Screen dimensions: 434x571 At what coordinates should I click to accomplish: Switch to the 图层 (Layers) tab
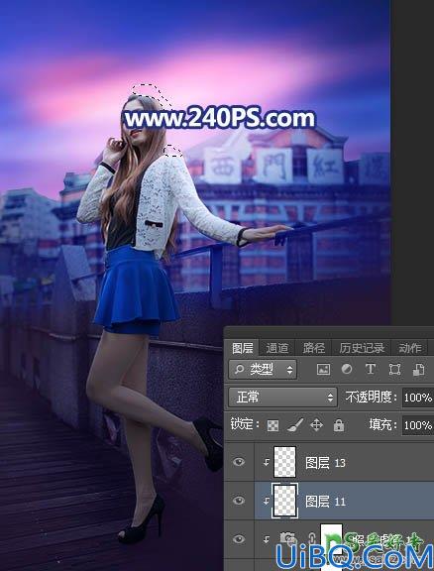tap(242, 348)
